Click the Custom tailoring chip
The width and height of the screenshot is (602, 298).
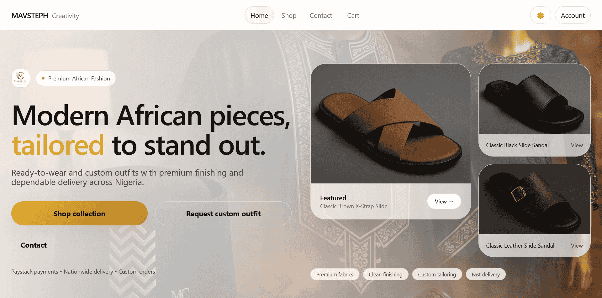coord(437,274)
